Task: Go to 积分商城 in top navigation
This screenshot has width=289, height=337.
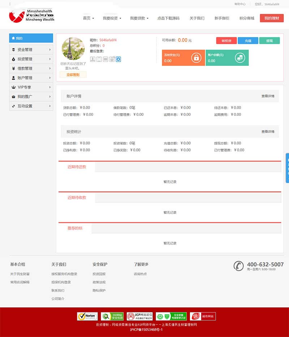Action: (247, 18)
